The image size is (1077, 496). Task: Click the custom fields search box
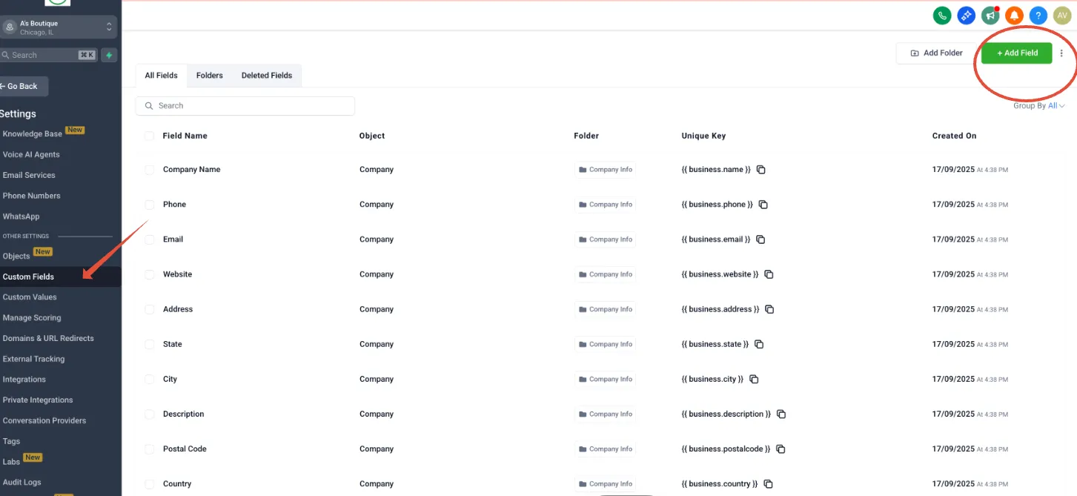point(245,106)
